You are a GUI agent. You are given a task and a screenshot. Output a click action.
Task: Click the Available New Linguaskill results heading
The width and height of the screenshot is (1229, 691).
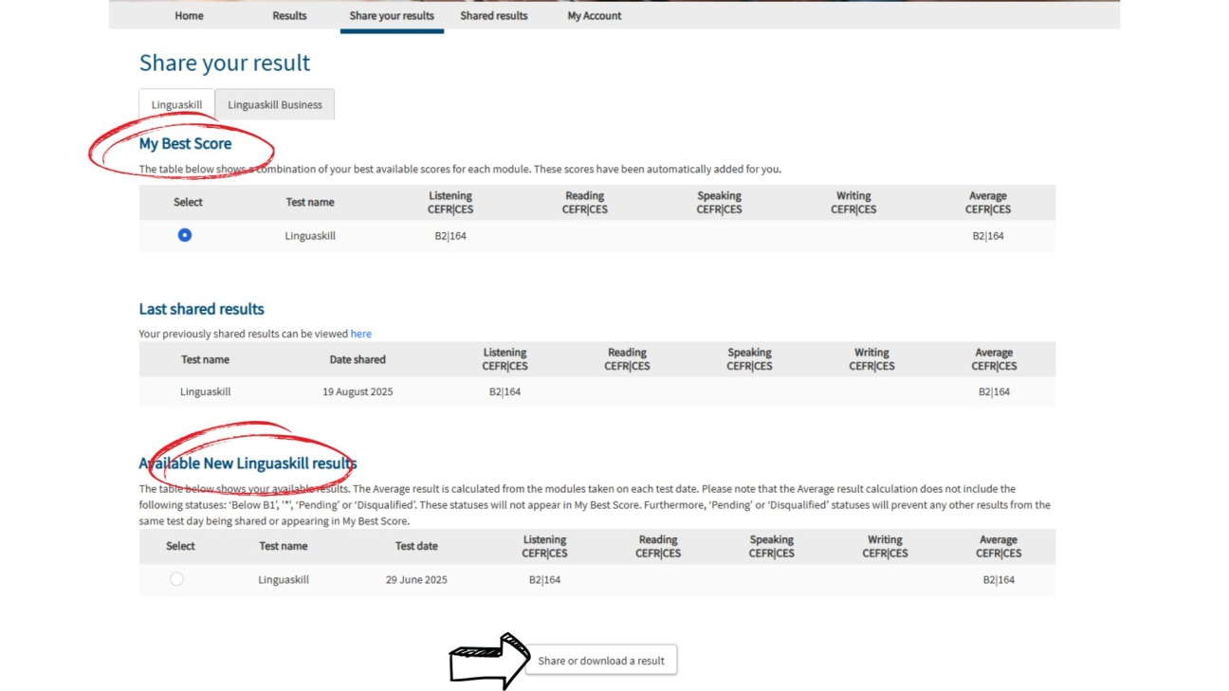click(248, 464)
